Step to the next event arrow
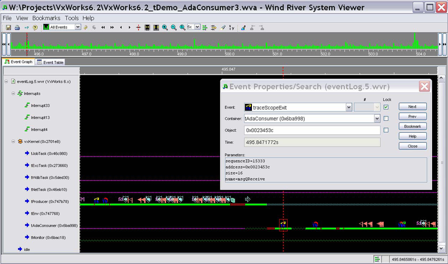Viewport: 448px width, 264px height. pyautogui.click(x=130, y=27)
